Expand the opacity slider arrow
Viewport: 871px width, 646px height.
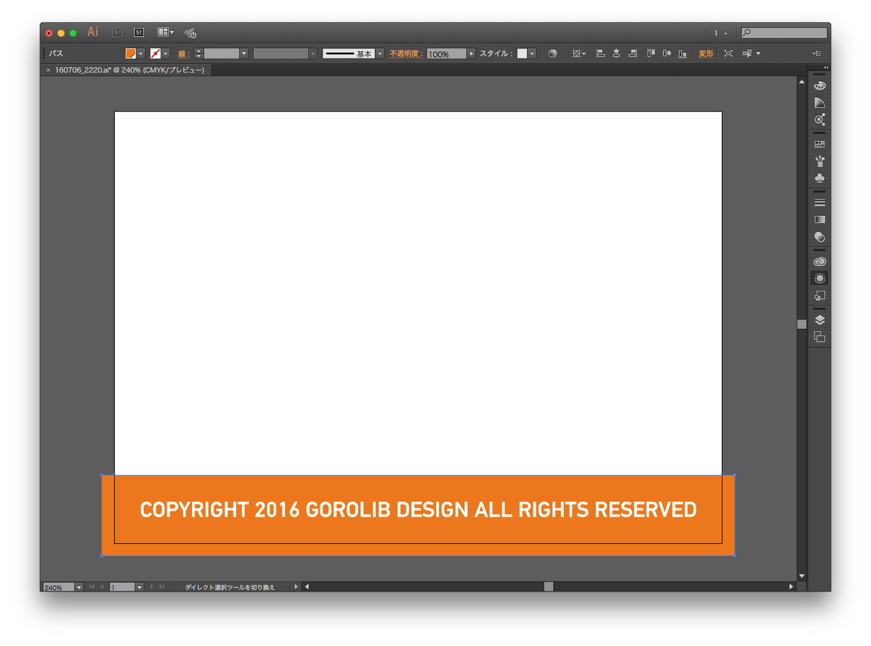tap(471, 53)
